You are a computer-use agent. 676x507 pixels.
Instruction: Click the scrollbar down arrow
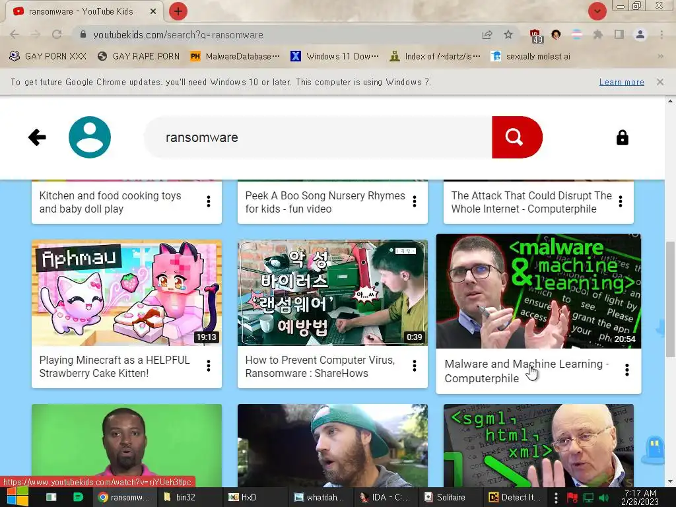point(670,481)
